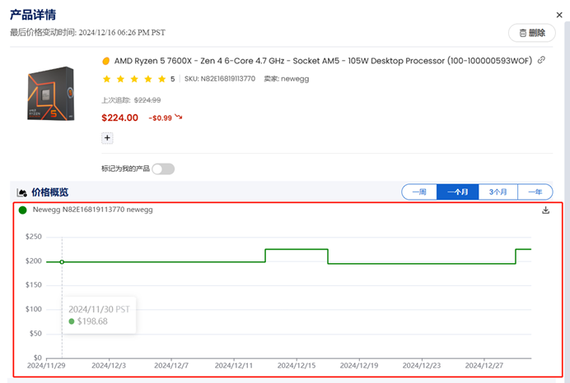Click the price drop -$0.99 indicator
570x383 pixels.
pos(160,118)
